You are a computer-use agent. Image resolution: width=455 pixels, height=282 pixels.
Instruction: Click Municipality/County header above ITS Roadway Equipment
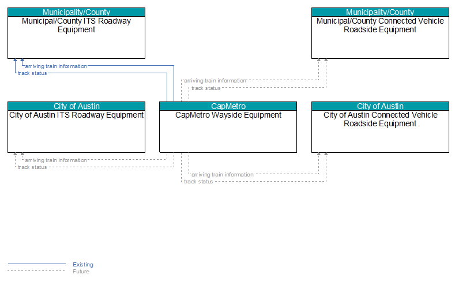76,12
